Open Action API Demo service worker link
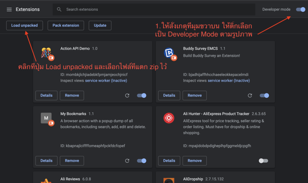Image resolution: width=308 pixels, height=183 pixels. (x=106, y=81)
